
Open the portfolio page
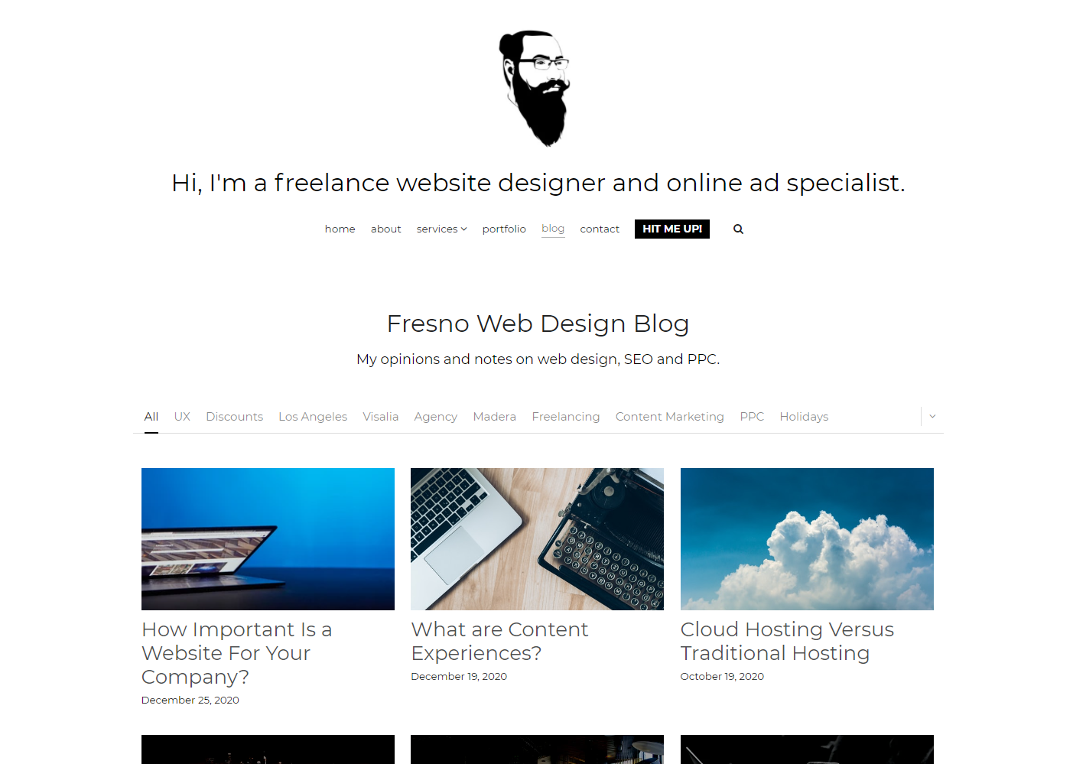tap(504, 229)
